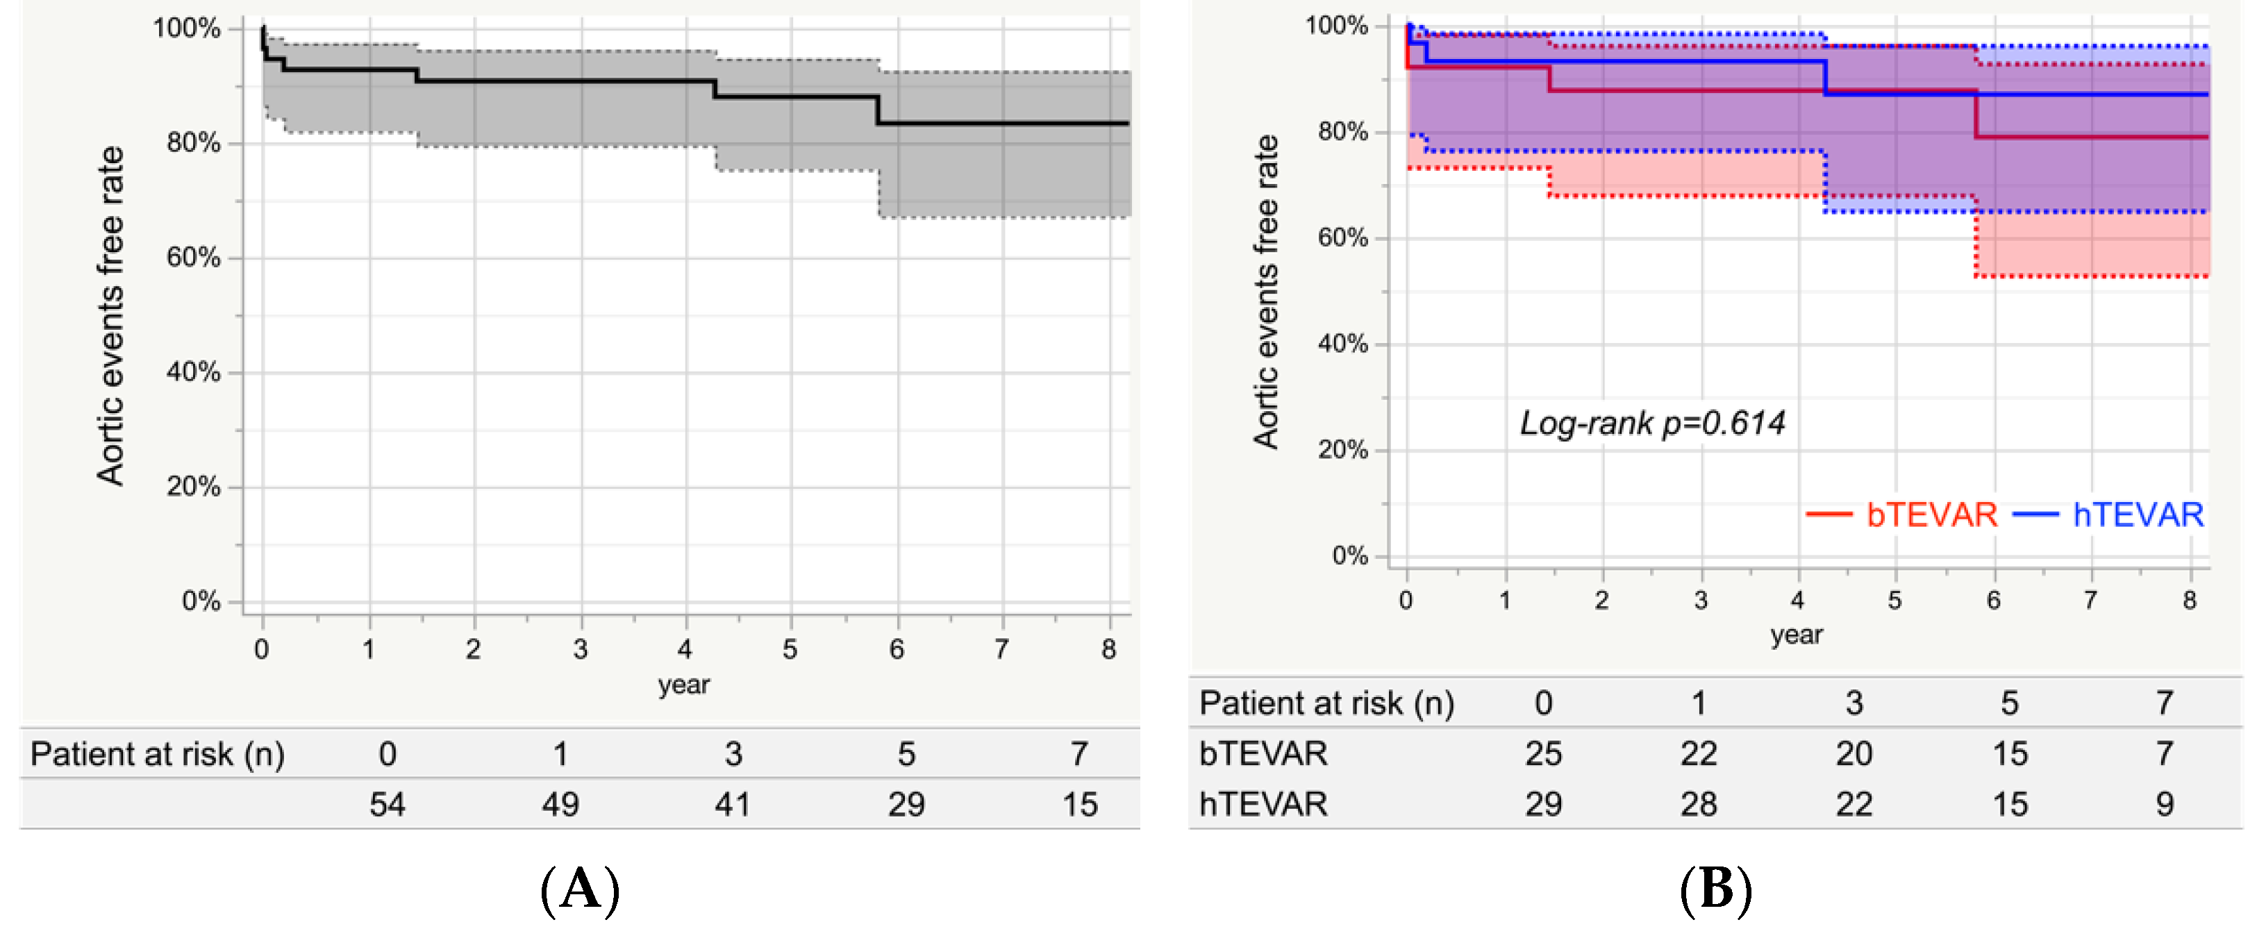Click panel A's 'Aortic events free rate' axis title
Image resolution: width=2257 pixels, height=929 pixels.
point(111,315)
